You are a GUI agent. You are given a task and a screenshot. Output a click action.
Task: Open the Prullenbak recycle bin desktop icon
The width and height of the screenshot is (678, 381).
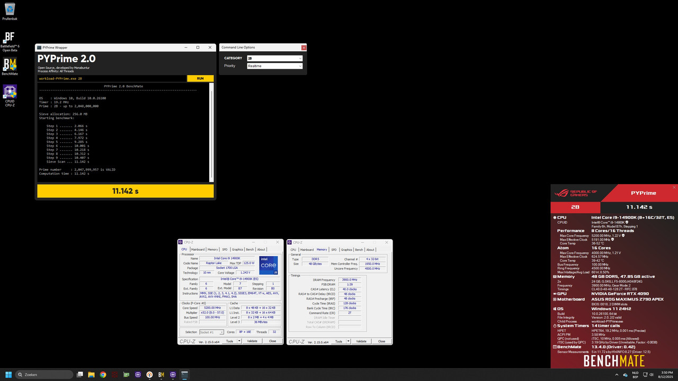10,12
